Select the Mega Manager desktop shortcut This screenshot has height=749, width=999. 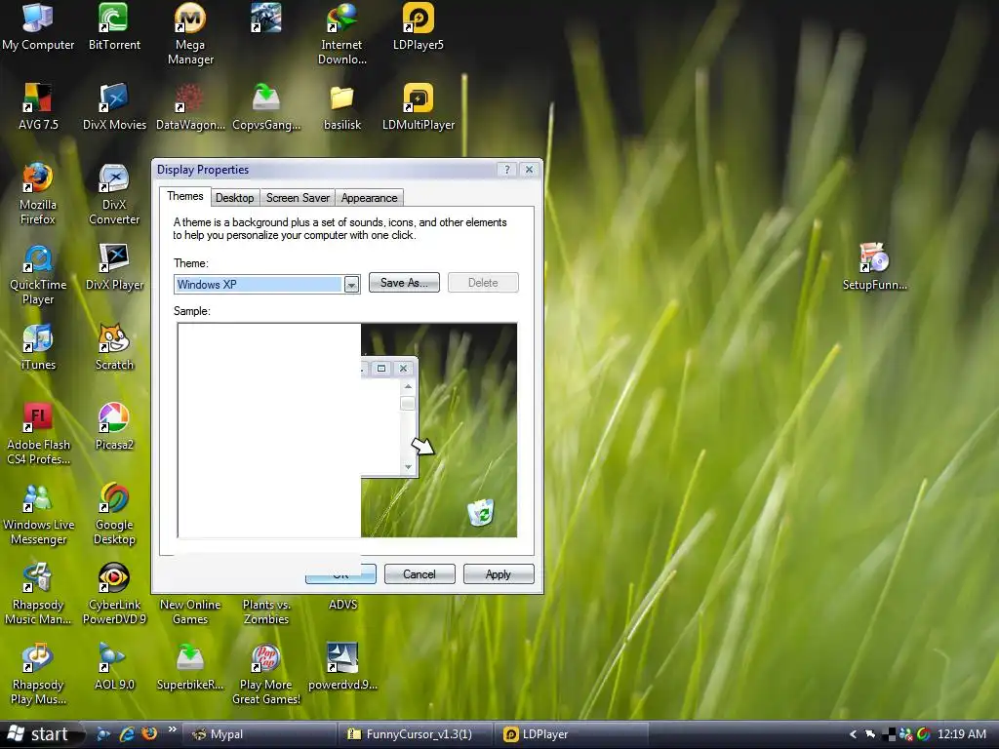[x=190, y=35]
